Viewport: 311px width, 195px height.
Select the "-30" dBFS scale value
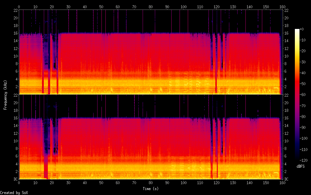click(302, 62)
